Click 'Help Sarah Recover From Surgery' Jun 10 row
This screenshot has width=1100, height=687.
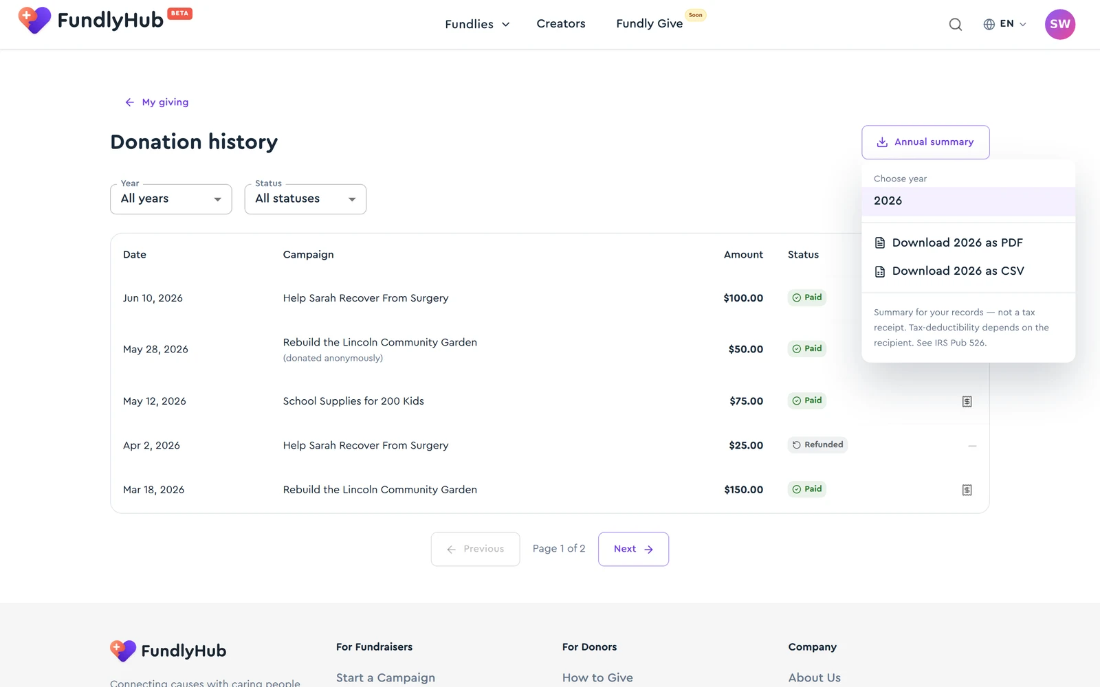coord(366,298)
